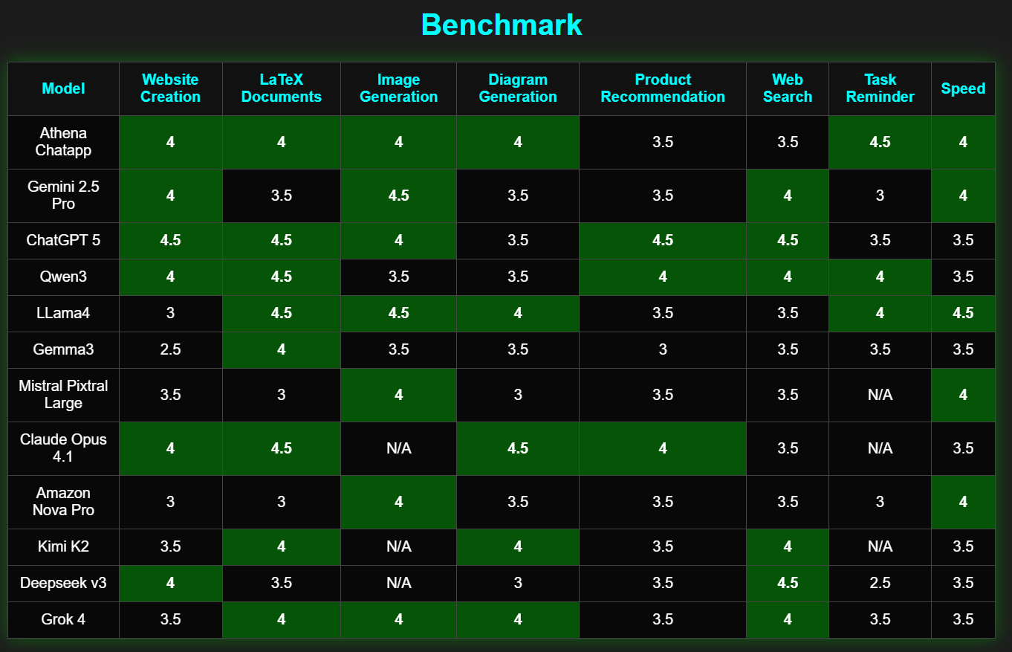
Task: Select Mistral Pixtral Large's Image Generation score
Action: 399,395
